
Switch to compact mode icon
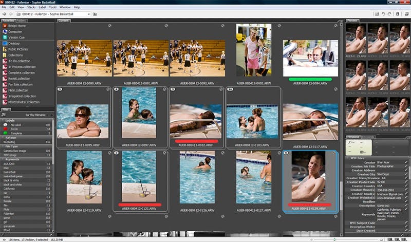click(x=406, y=14)
